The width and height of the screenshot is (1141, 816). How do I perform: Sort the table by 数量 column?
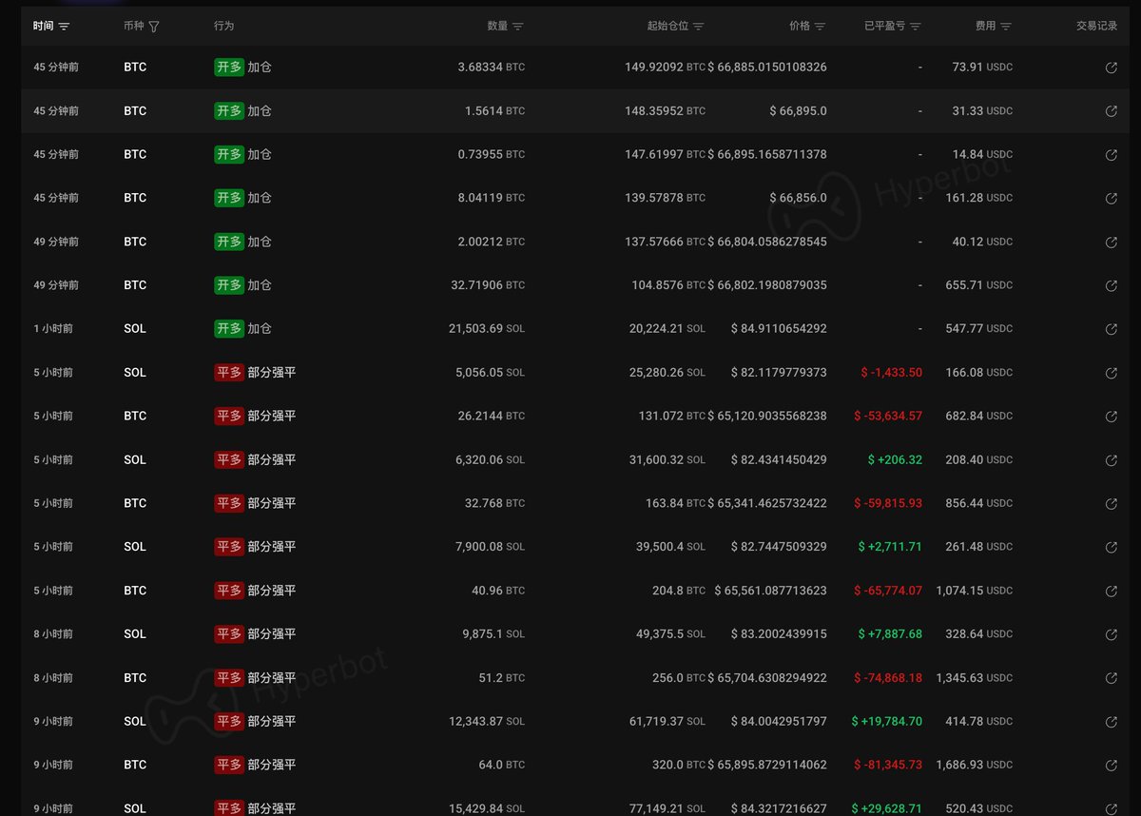click(517, 27)
